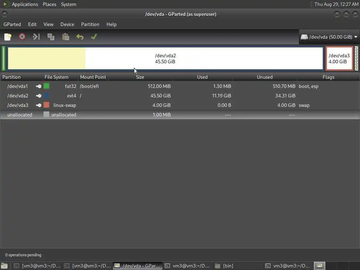Click the green fat32 color swatch

click(x=46, y=86)
